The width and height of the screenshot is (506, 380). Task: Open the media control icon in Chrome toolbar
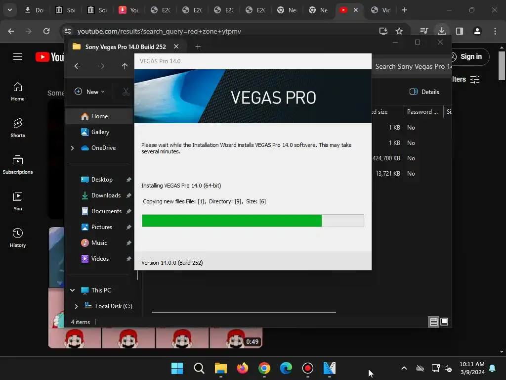(x=424, y=31)
